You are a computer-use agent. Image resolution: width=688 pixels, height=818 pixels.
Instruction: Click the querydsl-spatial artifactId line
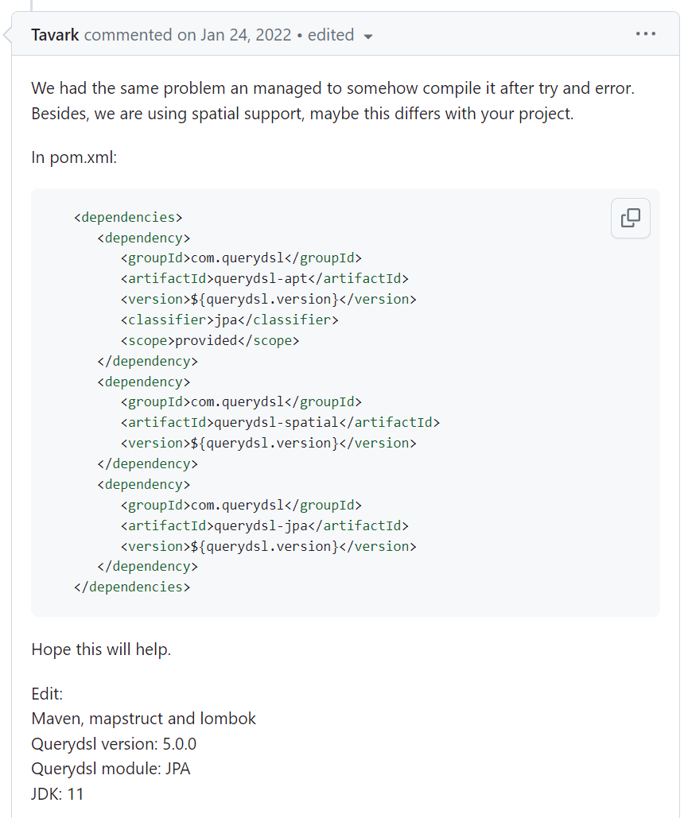click(280, 422)
